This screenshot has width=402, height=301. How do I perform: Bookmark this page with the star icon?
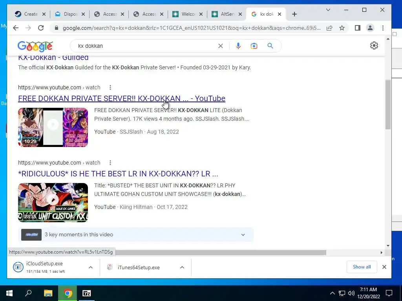342,28
